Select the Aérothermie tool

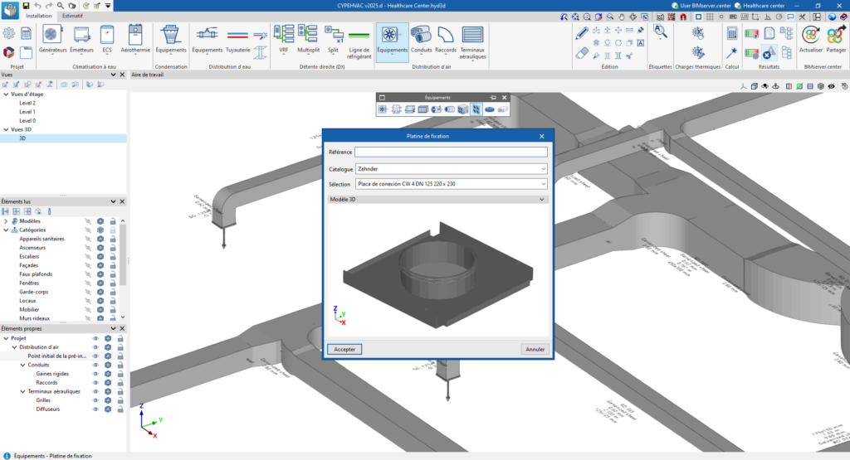click(x=135, y=39)
